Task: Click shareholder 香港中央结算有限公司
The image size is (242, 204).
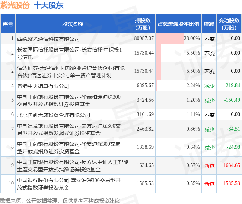Action: click(x=43, y=86)
